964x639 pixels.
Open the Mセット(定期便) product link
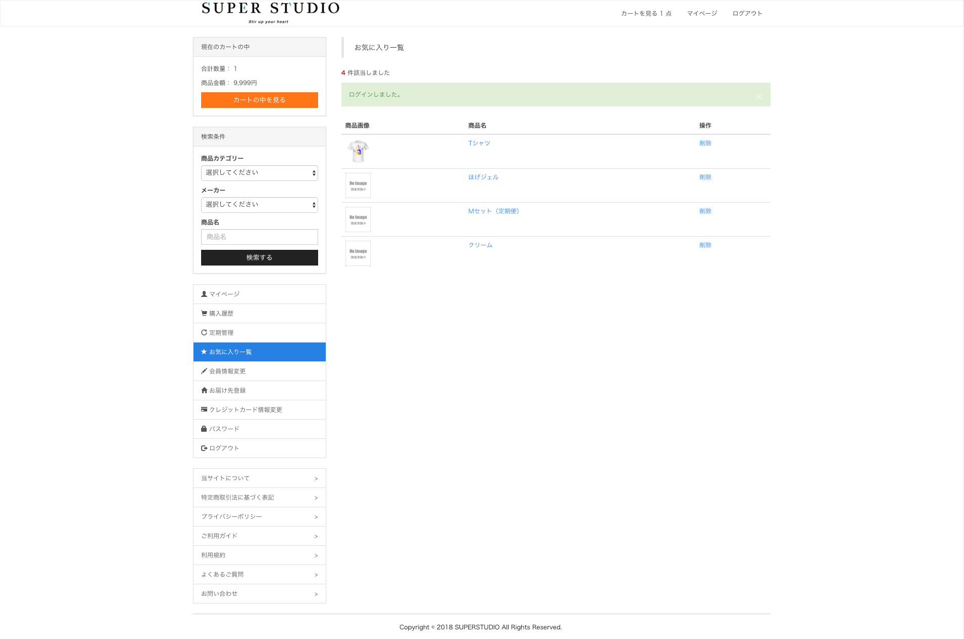493,211
